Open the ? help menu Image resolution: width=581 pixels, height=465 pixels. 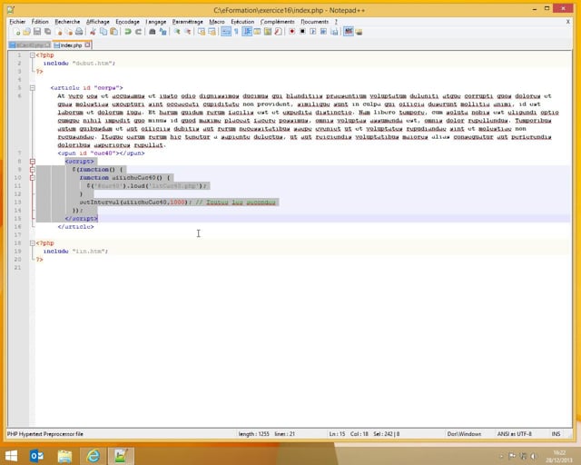point(336,22)
